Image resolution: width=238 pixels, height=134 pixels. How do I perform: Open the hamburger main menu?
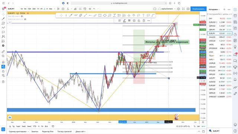pyautogui.click(x=3, y=9)
